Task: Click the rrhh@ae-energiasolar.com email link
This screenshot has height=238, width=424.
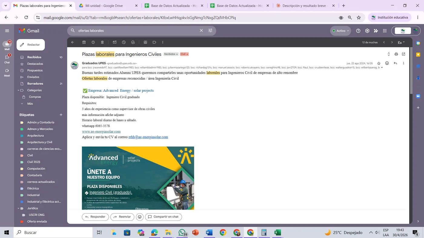Action: click(148, 137)
